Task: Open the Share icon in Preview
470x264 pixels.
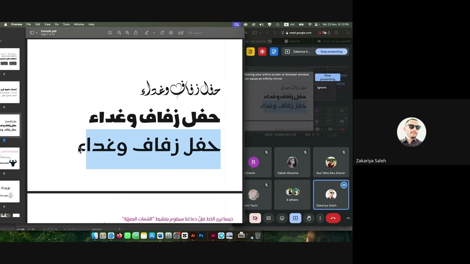Action: tap(136, 33)
